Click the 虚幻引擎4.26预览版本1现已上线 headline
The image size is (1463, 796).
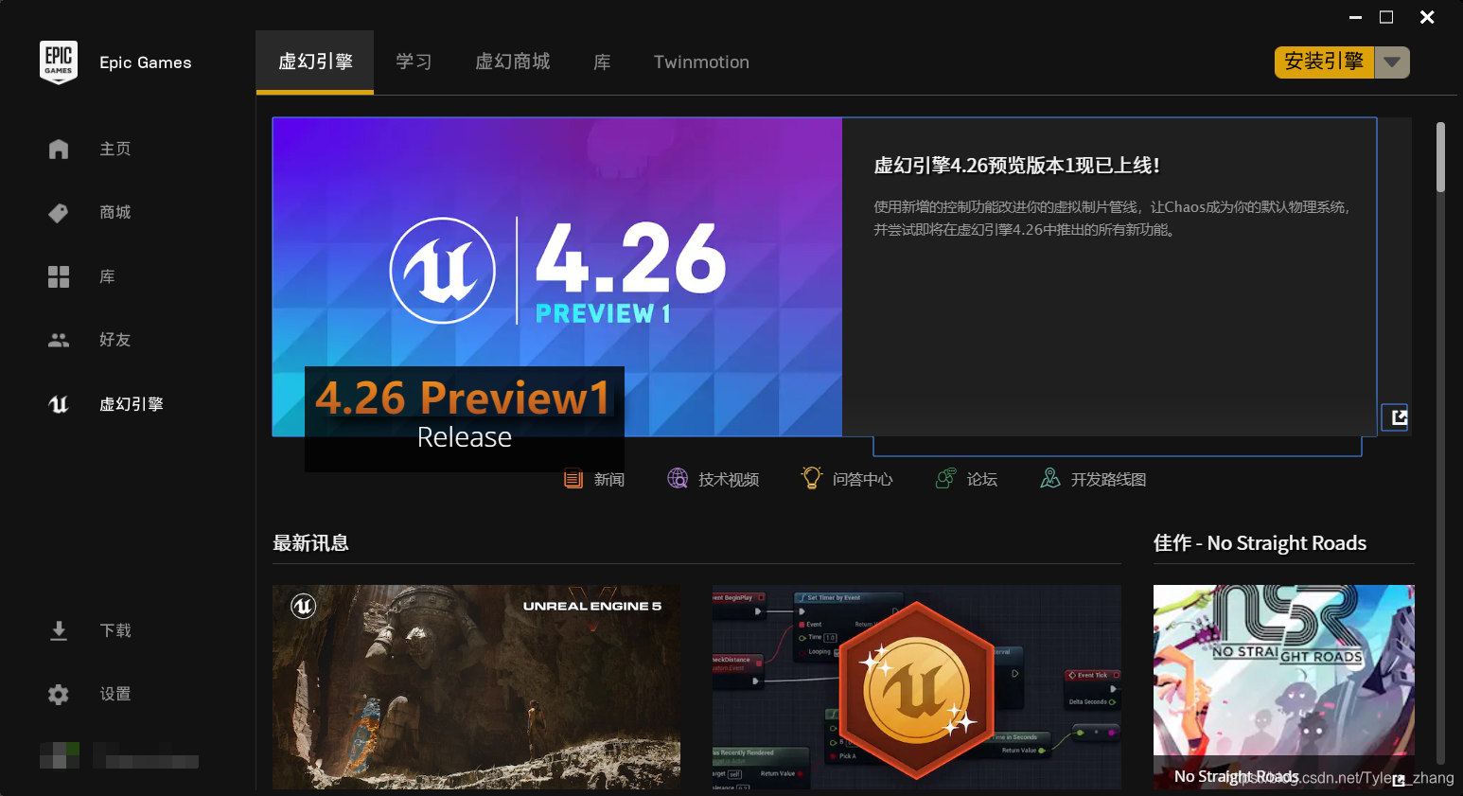pyautogui.click(x=1016, y=166)
